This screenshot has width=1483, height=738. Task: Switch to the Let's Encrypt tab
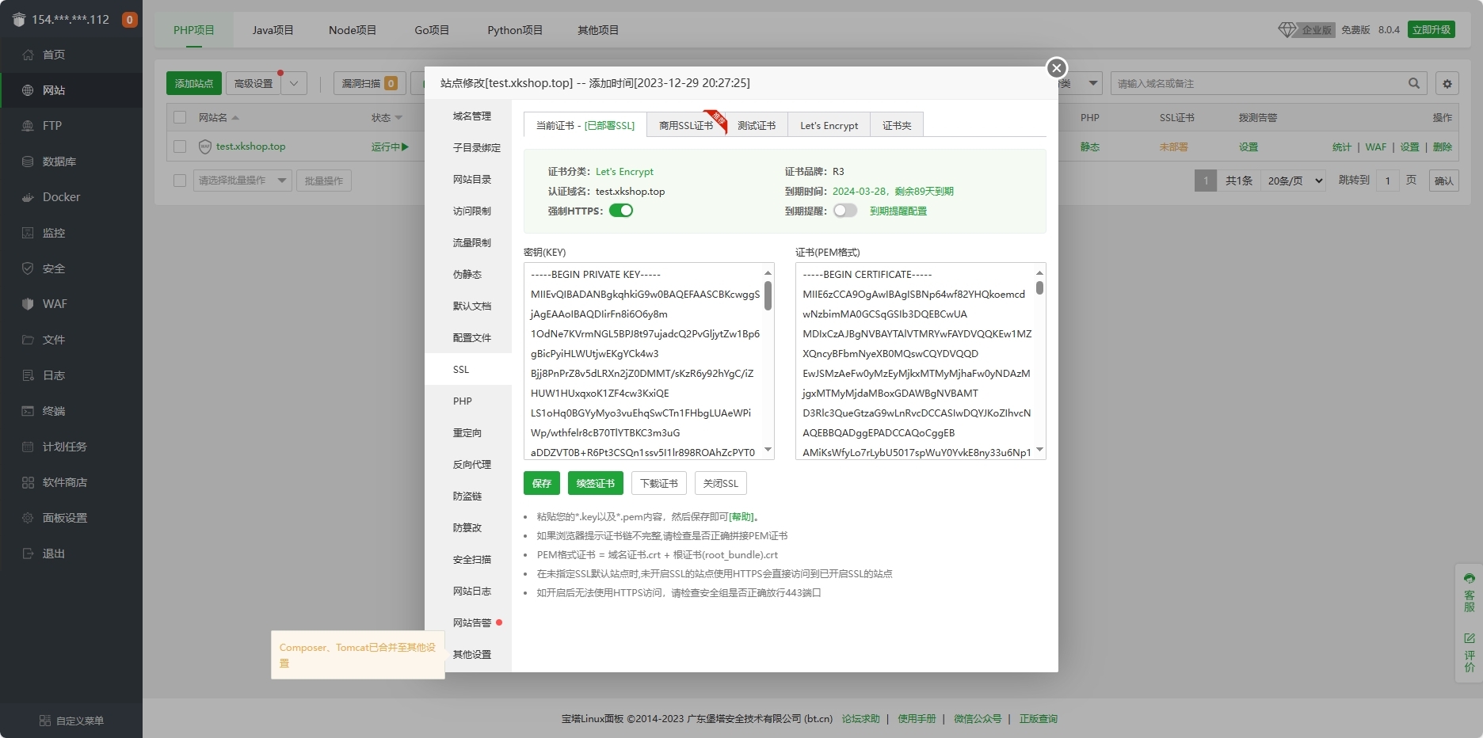tap(829, 125)
